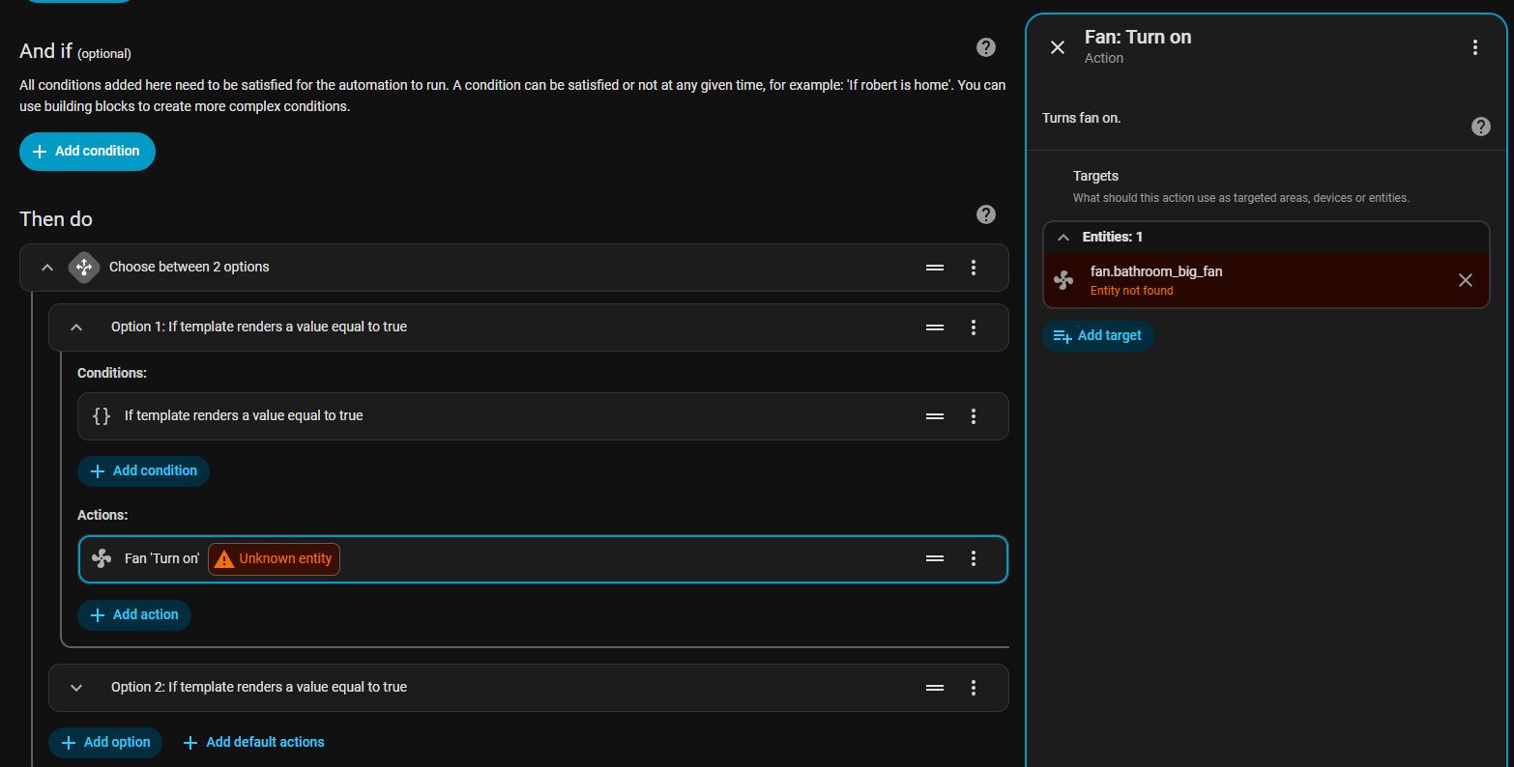Open overflow menu for Fan 'Turn on' action

tap(973, 558)
